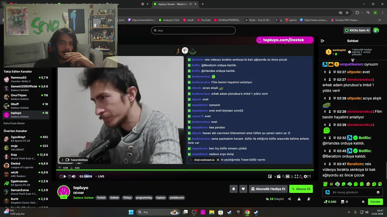Image resolution: width=387 pixels, height=217 pixels.
Task: Jump to LIVE in the player
Action: click(99, 177)
